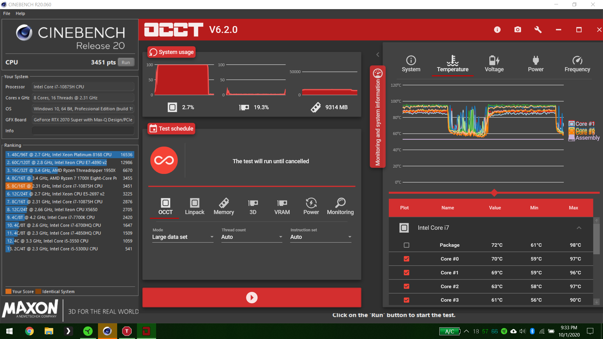Select ranking row AMD Ryzen Threadripper 1950X
The width and height of the screenshot is (603, 339).
coord(69,170)
